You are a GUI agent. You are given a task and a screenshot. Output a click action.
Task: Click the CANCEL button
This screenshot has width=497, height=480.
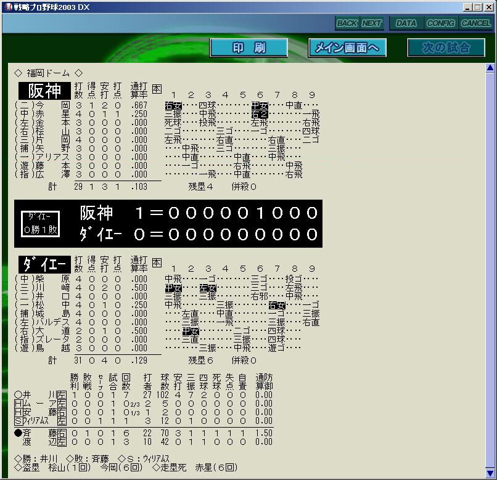(x=475, y=23)
